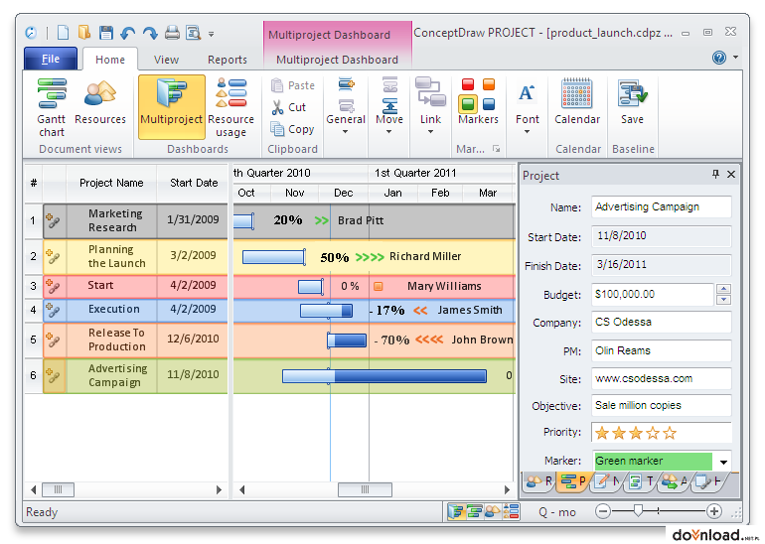
Task: Select the green marker in ribbon
Action: tap(468, 103)
